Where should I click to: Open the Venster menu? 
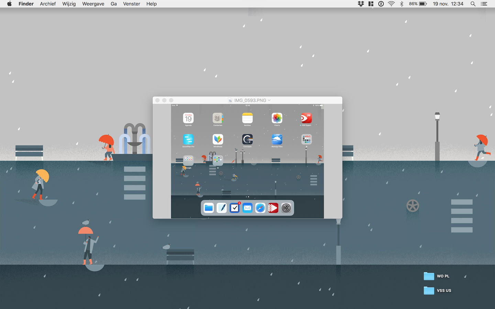tap(132, 4)
